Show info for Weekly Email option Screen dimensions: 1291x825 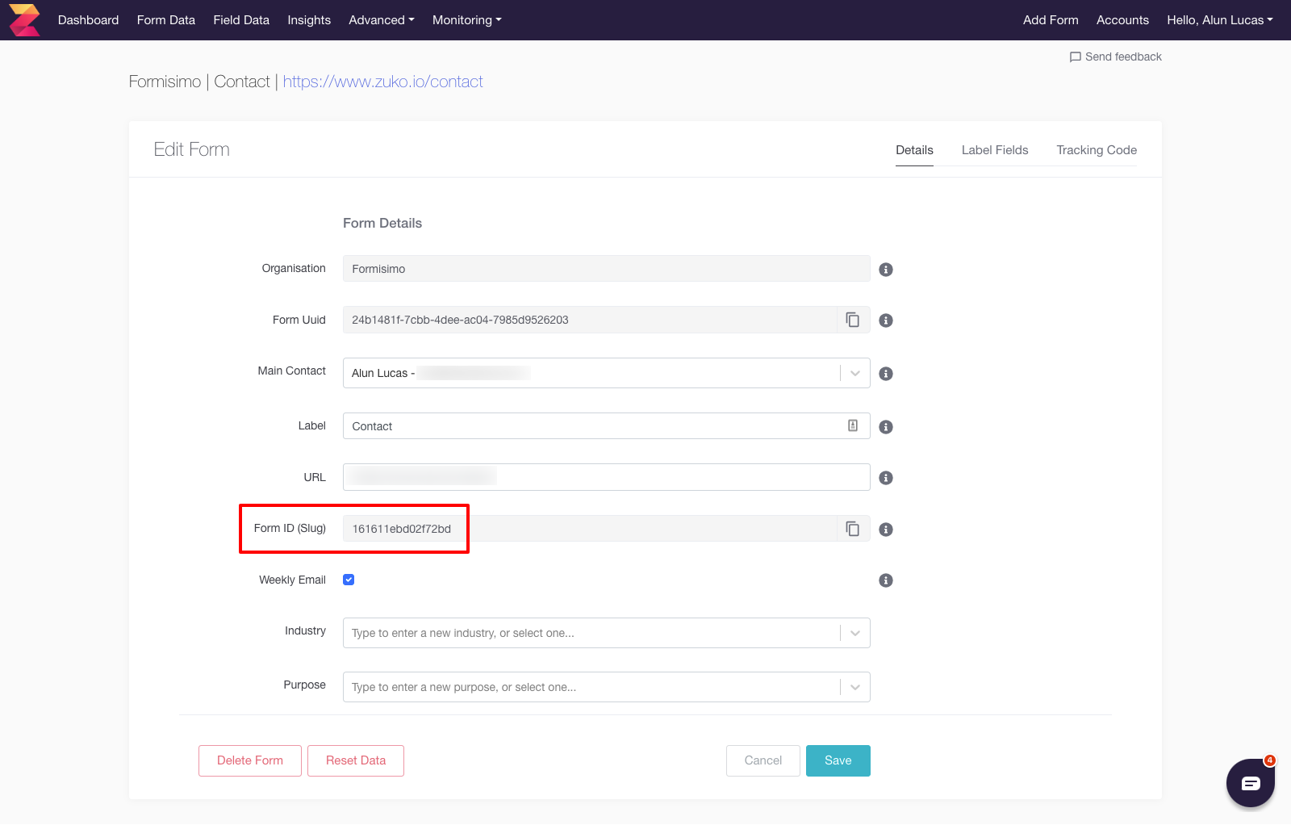[x=886, y=580]
